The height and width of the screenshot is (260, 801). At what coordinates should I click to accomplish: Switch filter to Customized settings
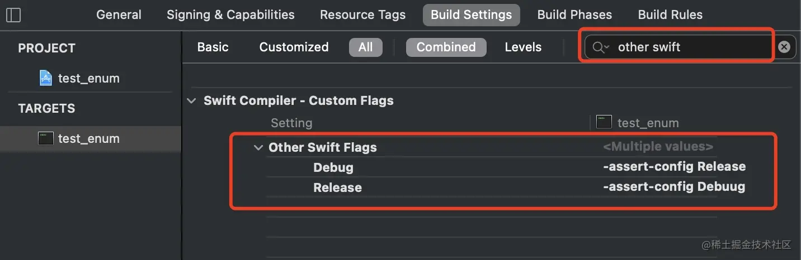[294, 47]
